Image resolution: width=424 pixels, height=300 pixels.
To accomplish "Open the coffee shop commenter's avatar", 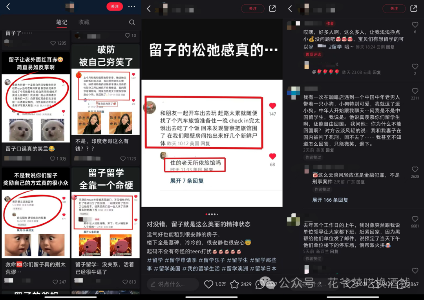I will [x=294, y=93].
